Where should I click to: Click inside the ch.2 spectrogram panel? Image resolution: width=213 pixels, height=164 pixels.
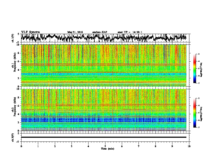(x=104, y=110)
